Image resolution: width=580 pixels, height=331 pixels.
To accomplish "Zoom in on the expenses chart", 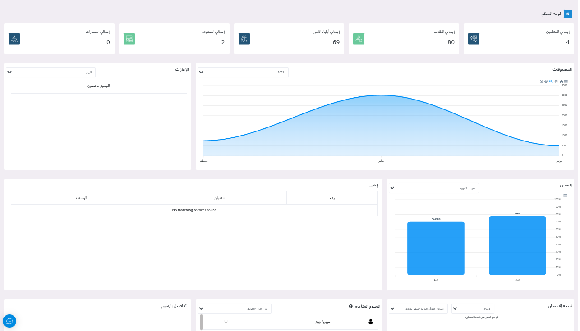I will [x=541, y=82].
